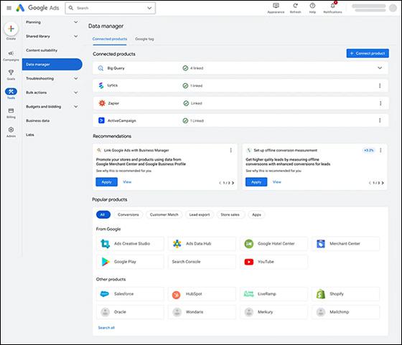Screen dimensions: 402x345
Task: Click the Create plus button
Action: tap(11, 29)
